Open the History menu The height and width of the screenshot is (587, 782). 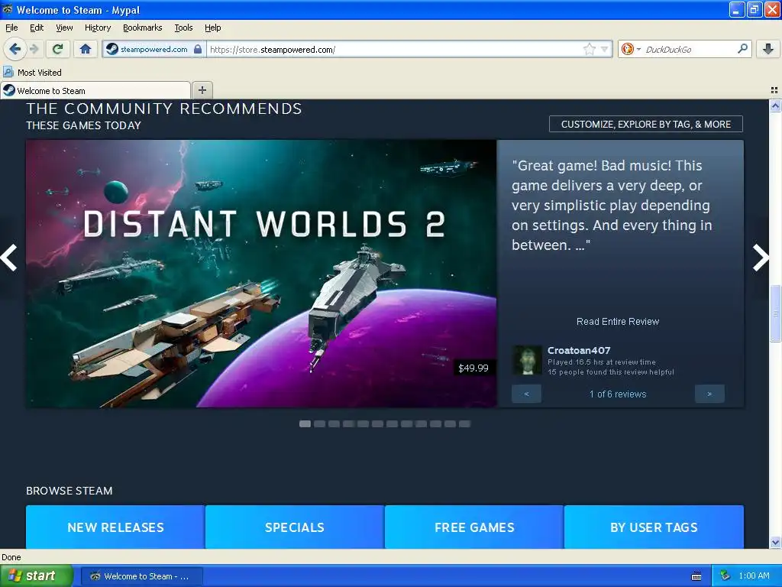pos(97,28)
